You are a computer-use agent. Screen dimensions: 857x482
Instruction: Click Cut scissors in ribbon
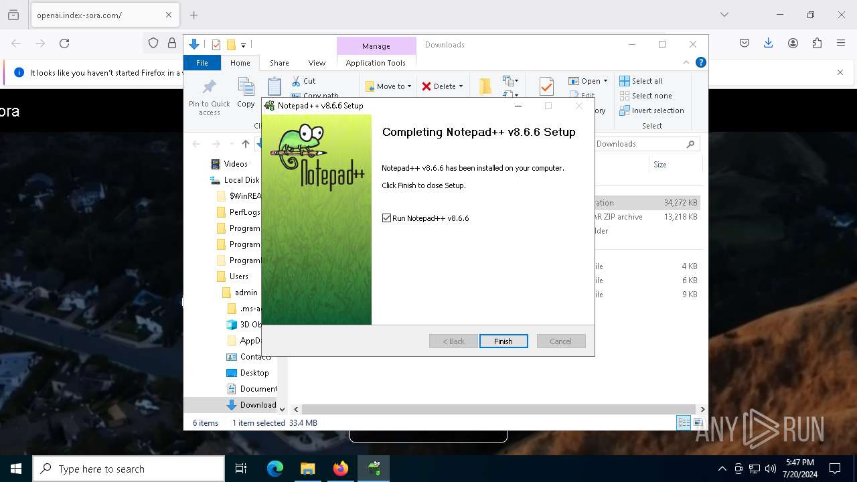coord(304,81)
